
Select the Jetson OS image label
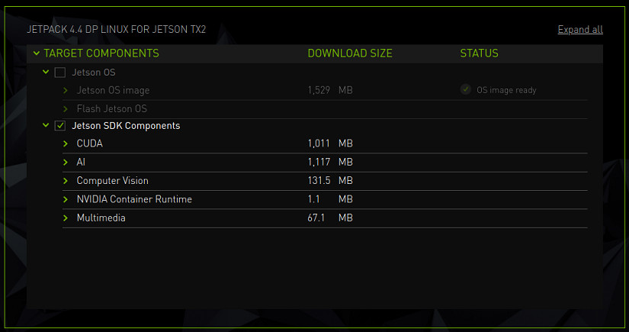click(x=113, y=90)
